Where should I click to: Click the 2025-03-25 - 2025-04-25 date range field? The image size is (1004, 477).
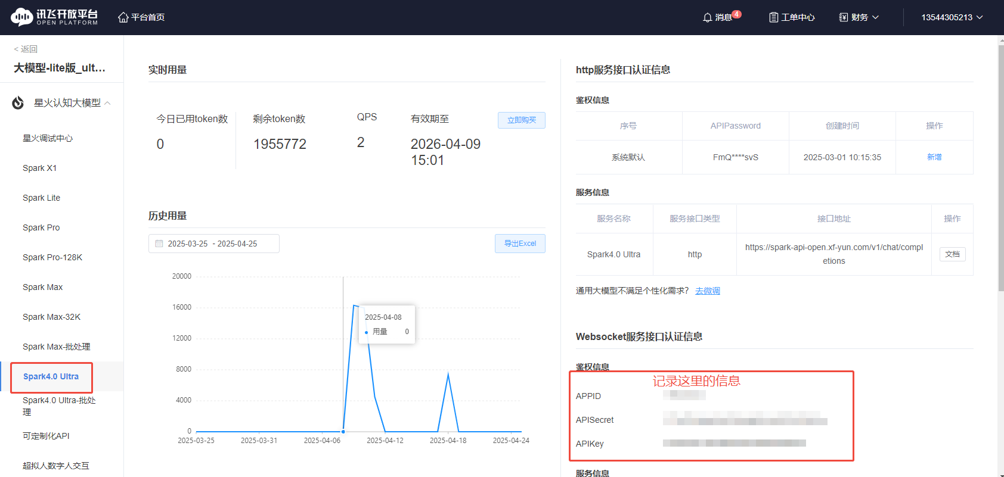(x=214, y=244)
